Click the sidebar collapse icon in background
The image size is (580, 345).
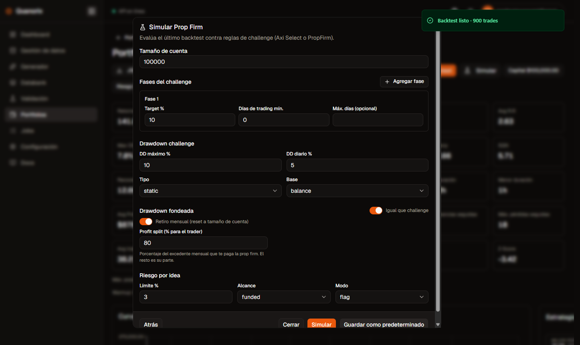(x=92, y=11)
